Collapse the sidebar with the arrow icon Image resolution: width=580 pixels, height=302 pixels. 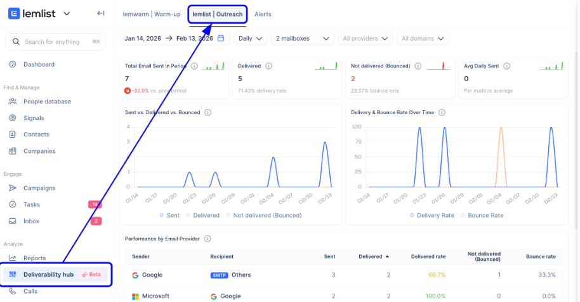tap(101, 13)
